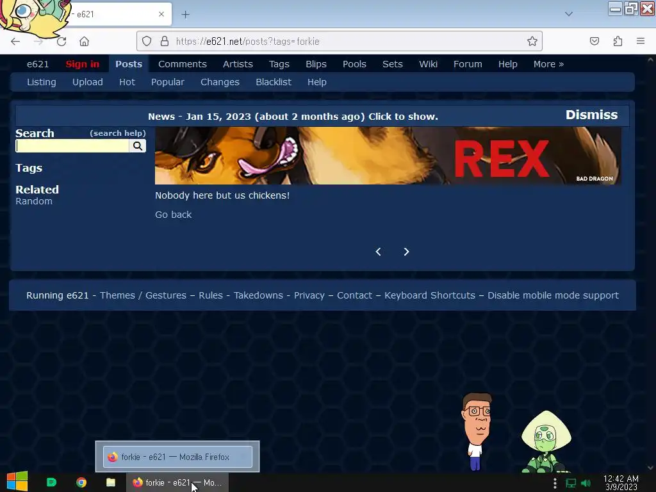The width and height of the screenshot is (656, 492).
Task: Open the Firefox hamburger application menu
Action: click(x=641, y=41)
